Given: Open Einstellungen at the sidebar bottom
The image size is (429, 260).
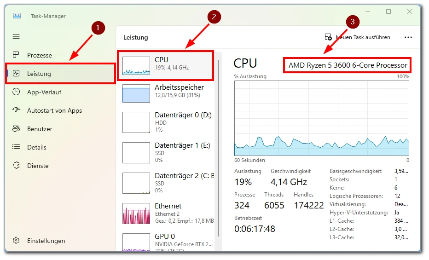Looking at the screenshot, I should [61, 241].
